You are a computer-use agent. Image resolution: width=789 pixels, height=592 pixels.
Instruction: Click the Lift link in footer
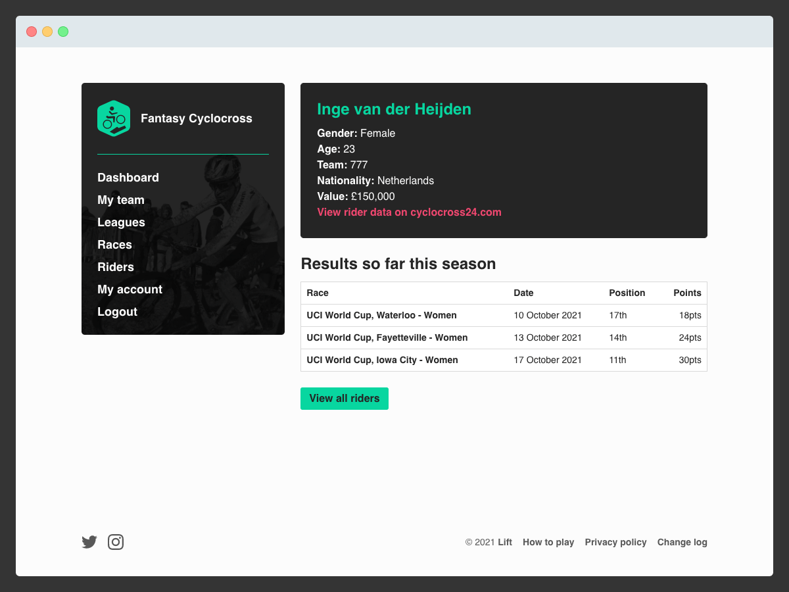click(x=505, y=543)
